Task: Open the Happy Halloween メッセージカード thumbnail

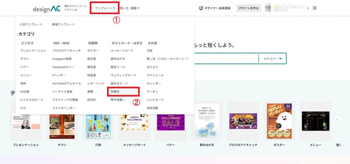Action: [x=135, y=121]
